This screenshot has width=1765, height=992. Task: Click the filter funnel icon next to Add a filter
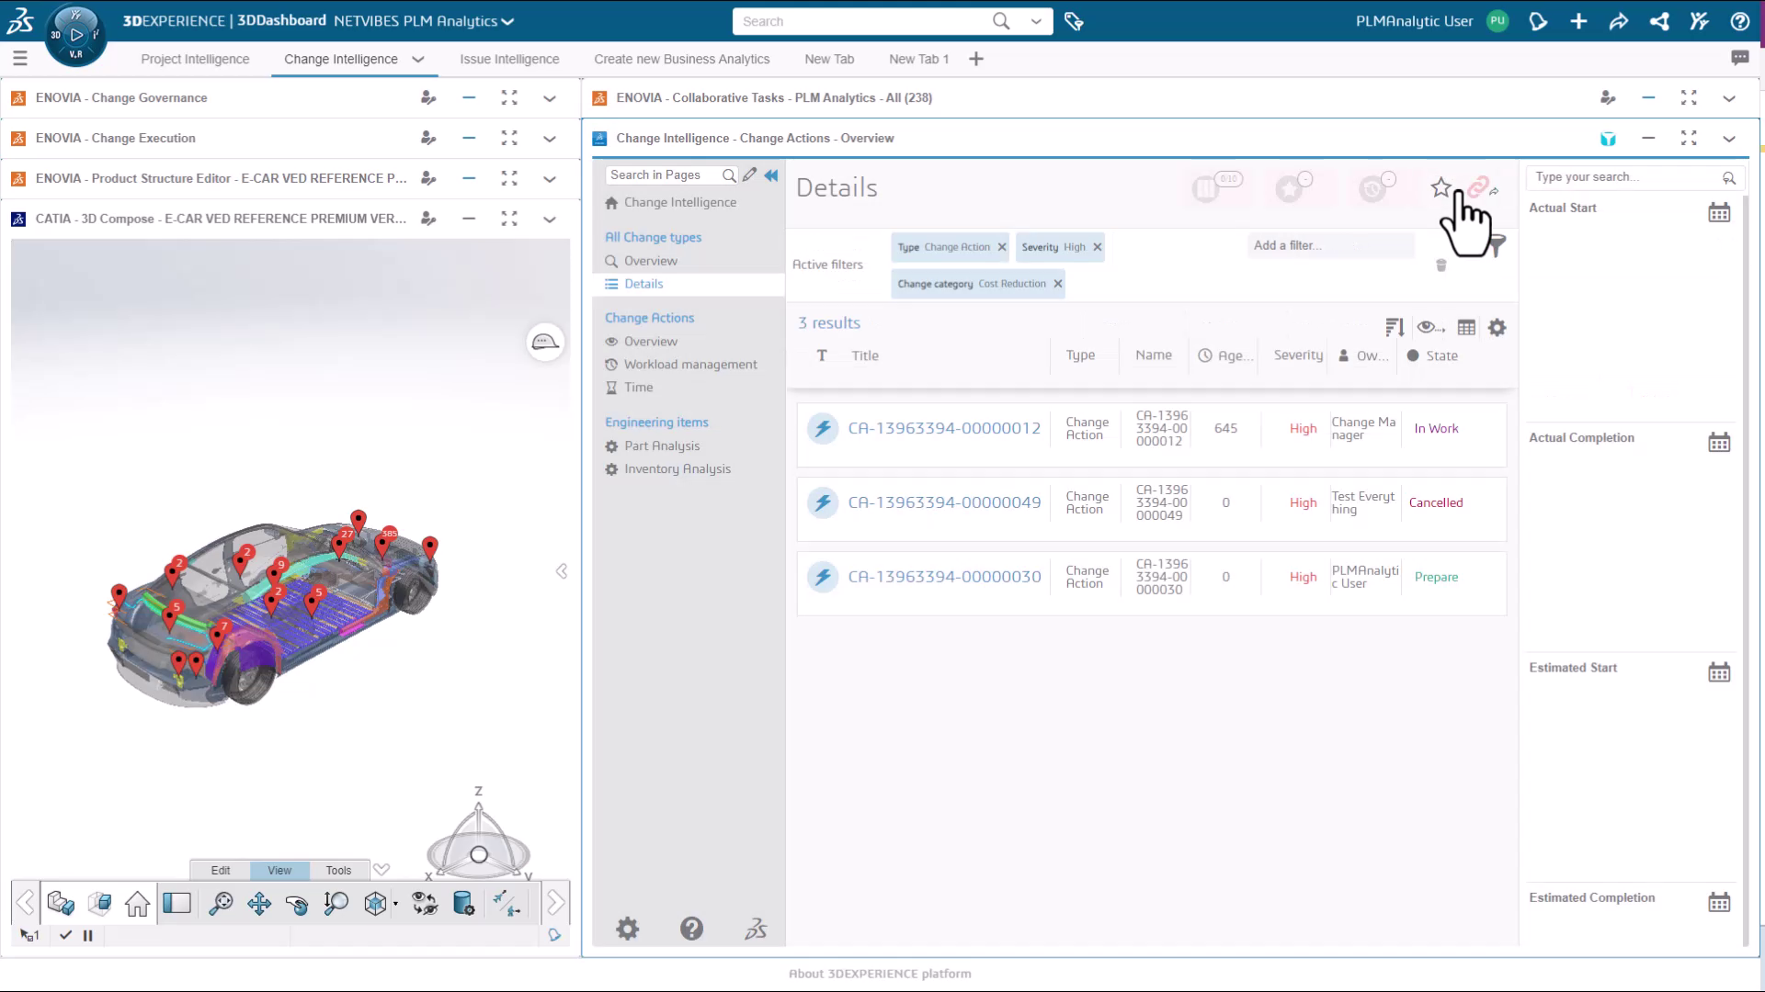click(x=1497, y=246)
